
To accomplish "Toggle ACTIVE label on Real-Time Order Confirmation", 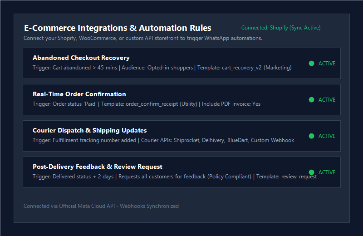I will click(x=327, y=100).
